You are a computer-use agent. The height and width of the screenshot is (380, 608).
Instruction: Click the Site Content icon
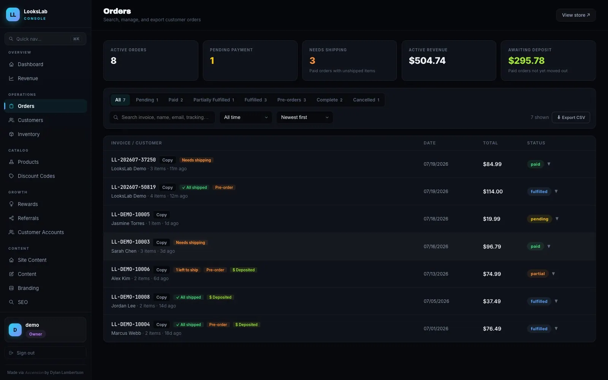[x=11, y=260]
